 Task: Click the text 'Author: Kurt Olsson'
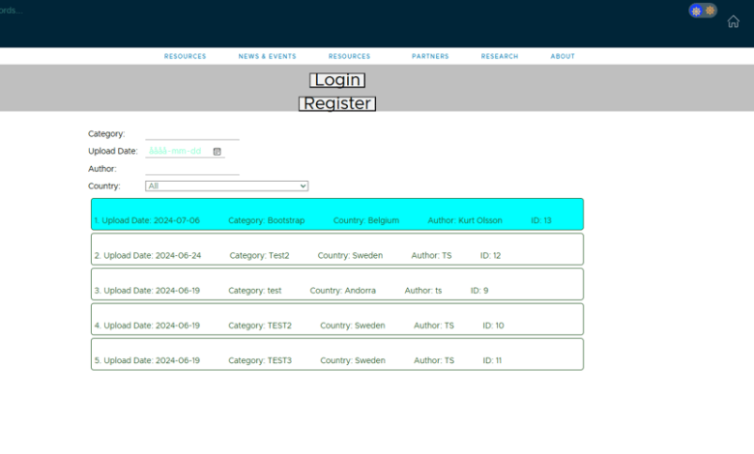[x=465, y=220]
